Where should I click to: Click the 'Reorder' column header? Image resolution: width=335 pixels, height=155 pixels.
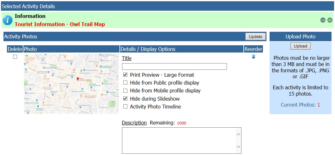(253, 49)
